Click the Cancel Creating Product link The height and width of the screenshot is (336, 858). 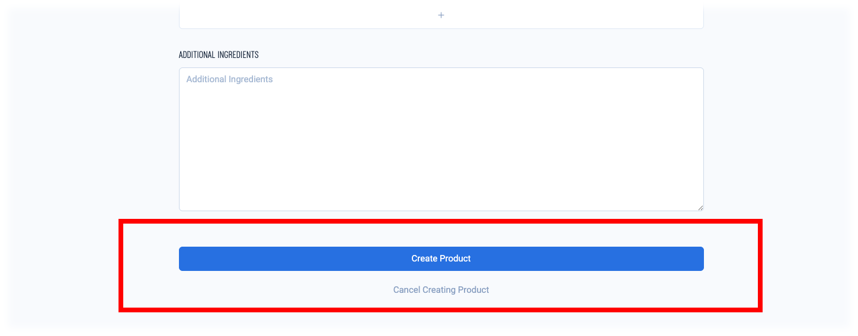click(441, 290)
